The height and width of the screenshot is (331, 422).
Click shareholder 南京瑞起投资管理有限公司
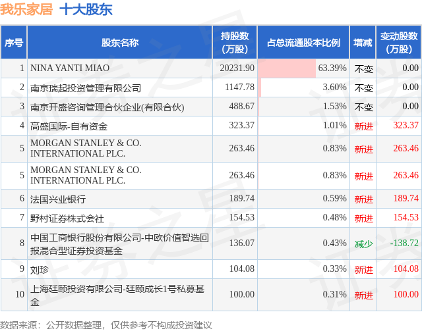pos(86,88)
